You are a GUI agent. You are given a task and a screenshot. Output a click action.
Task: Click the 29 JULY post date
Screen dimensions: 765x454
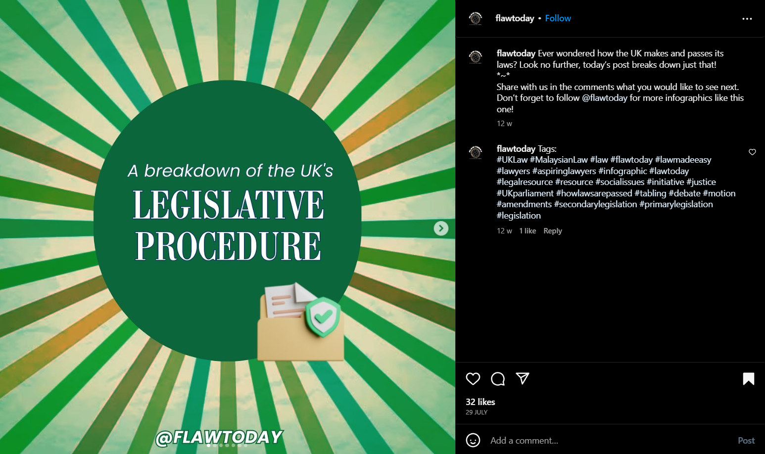point(477,412)
